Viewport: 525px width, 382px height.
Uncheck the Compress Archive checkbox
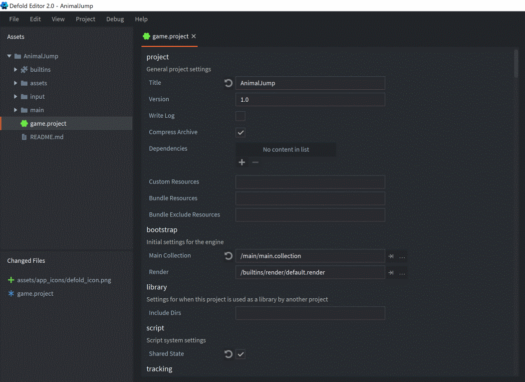241,133
